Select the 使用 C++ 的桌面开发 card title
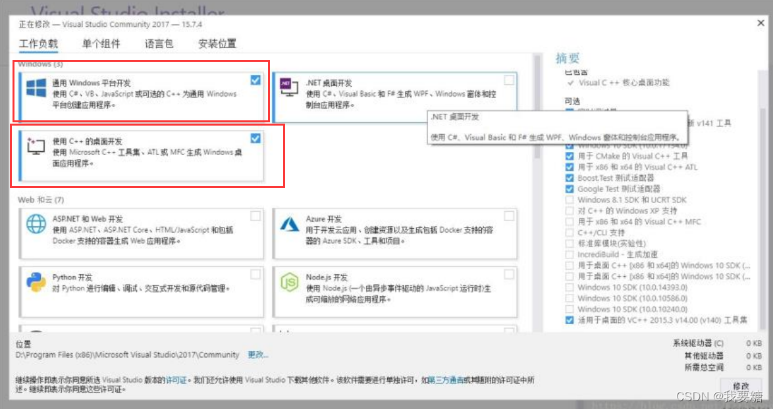Viewport: 773px width, 409px height. [x=88, y=141]
